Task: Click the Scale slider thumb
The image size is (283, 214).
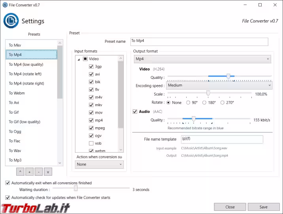Action: [x=208, y=93]
